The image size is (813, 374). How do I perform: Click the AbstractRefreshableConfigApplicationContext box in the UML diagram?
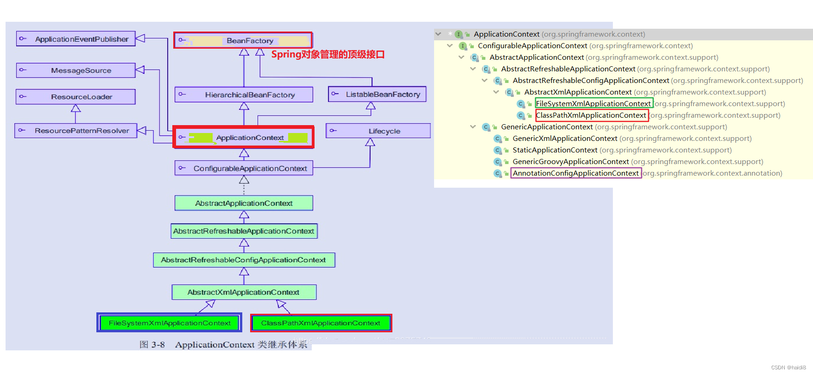[x=244, y=260]
